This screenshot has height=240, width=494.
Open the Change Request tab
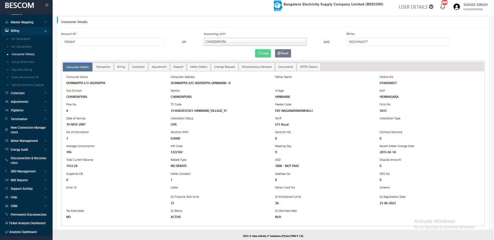(x=224, y=67)
